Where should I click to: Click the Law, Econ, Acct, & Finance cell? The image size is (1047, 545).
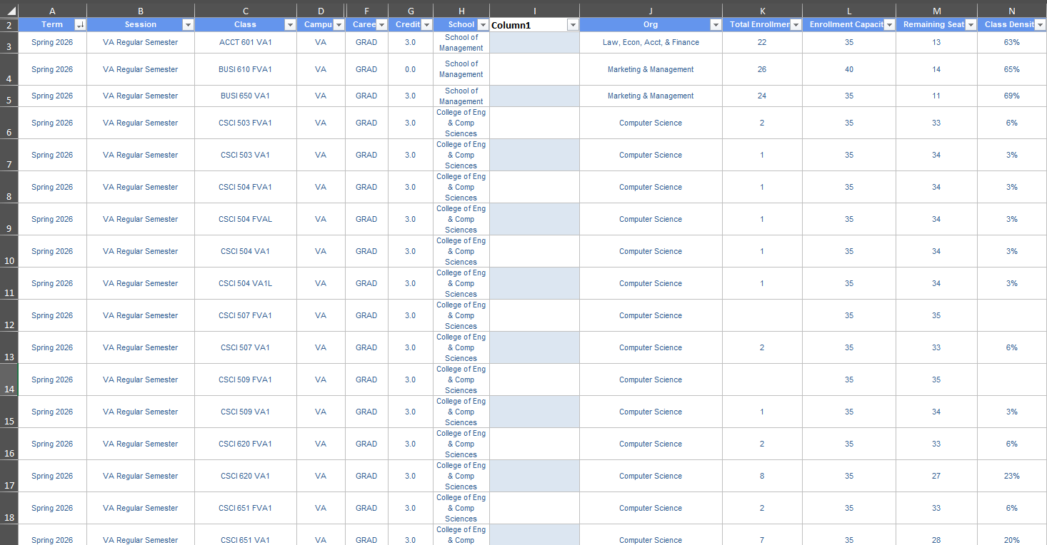coord(650,43)
